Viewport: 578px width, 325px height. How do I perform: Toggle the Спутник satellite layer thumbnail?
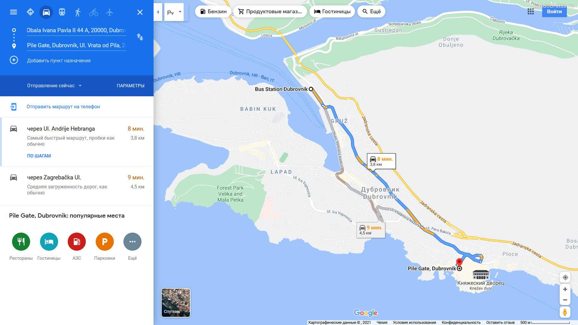(x=176, y=303)
